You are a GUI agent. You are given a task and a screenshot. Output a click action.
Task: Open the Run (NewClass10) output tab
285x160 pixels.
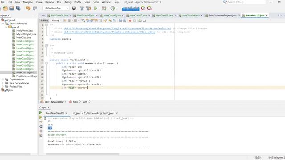[55, 113]
